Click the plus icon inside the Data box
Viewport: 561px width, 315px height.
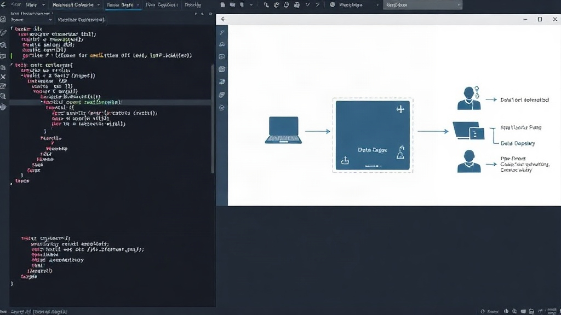click(x=400, y=109)
